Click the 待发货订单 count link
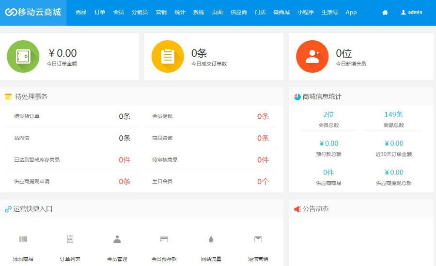The height and width of the screenshot is (266, 436). (x=125, y=116)
